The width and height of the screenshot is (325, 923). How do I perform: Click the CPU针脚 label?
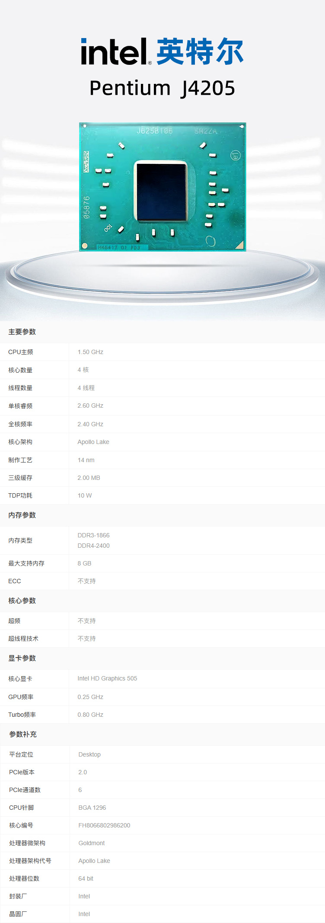[x=21, y=808]
